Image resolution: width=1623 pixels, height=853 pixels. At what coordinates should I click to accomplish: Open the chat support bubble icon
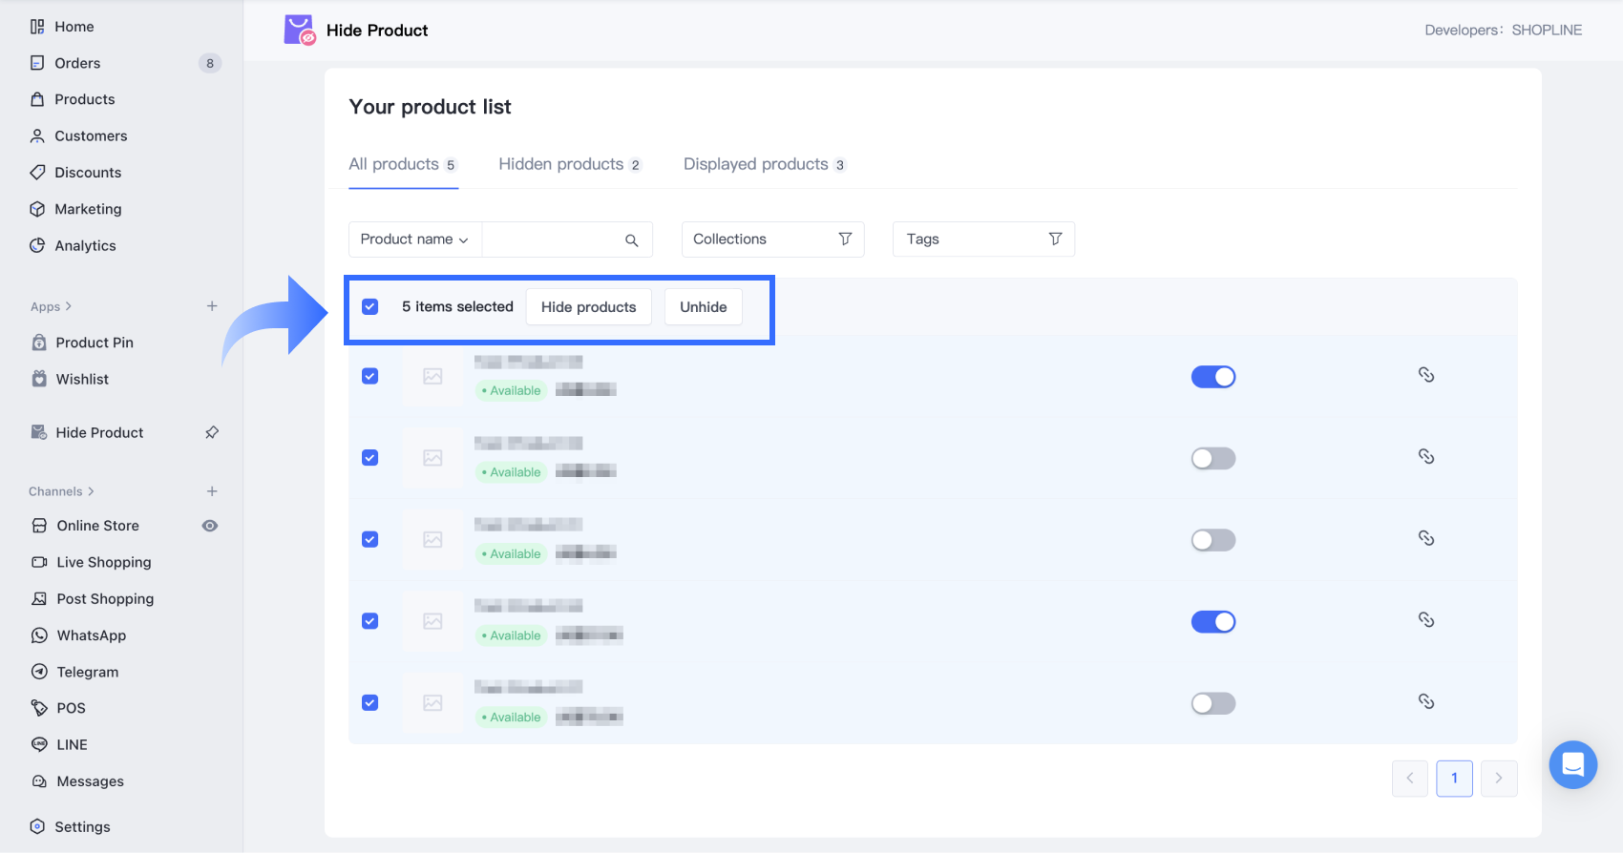pos(1572,764)
